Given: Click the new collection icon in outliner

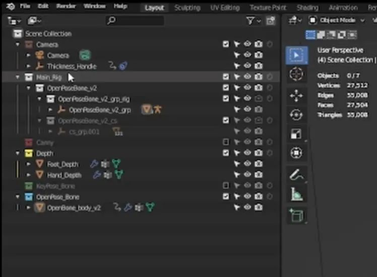Looking at the screenshot, I should pos(271,21).
